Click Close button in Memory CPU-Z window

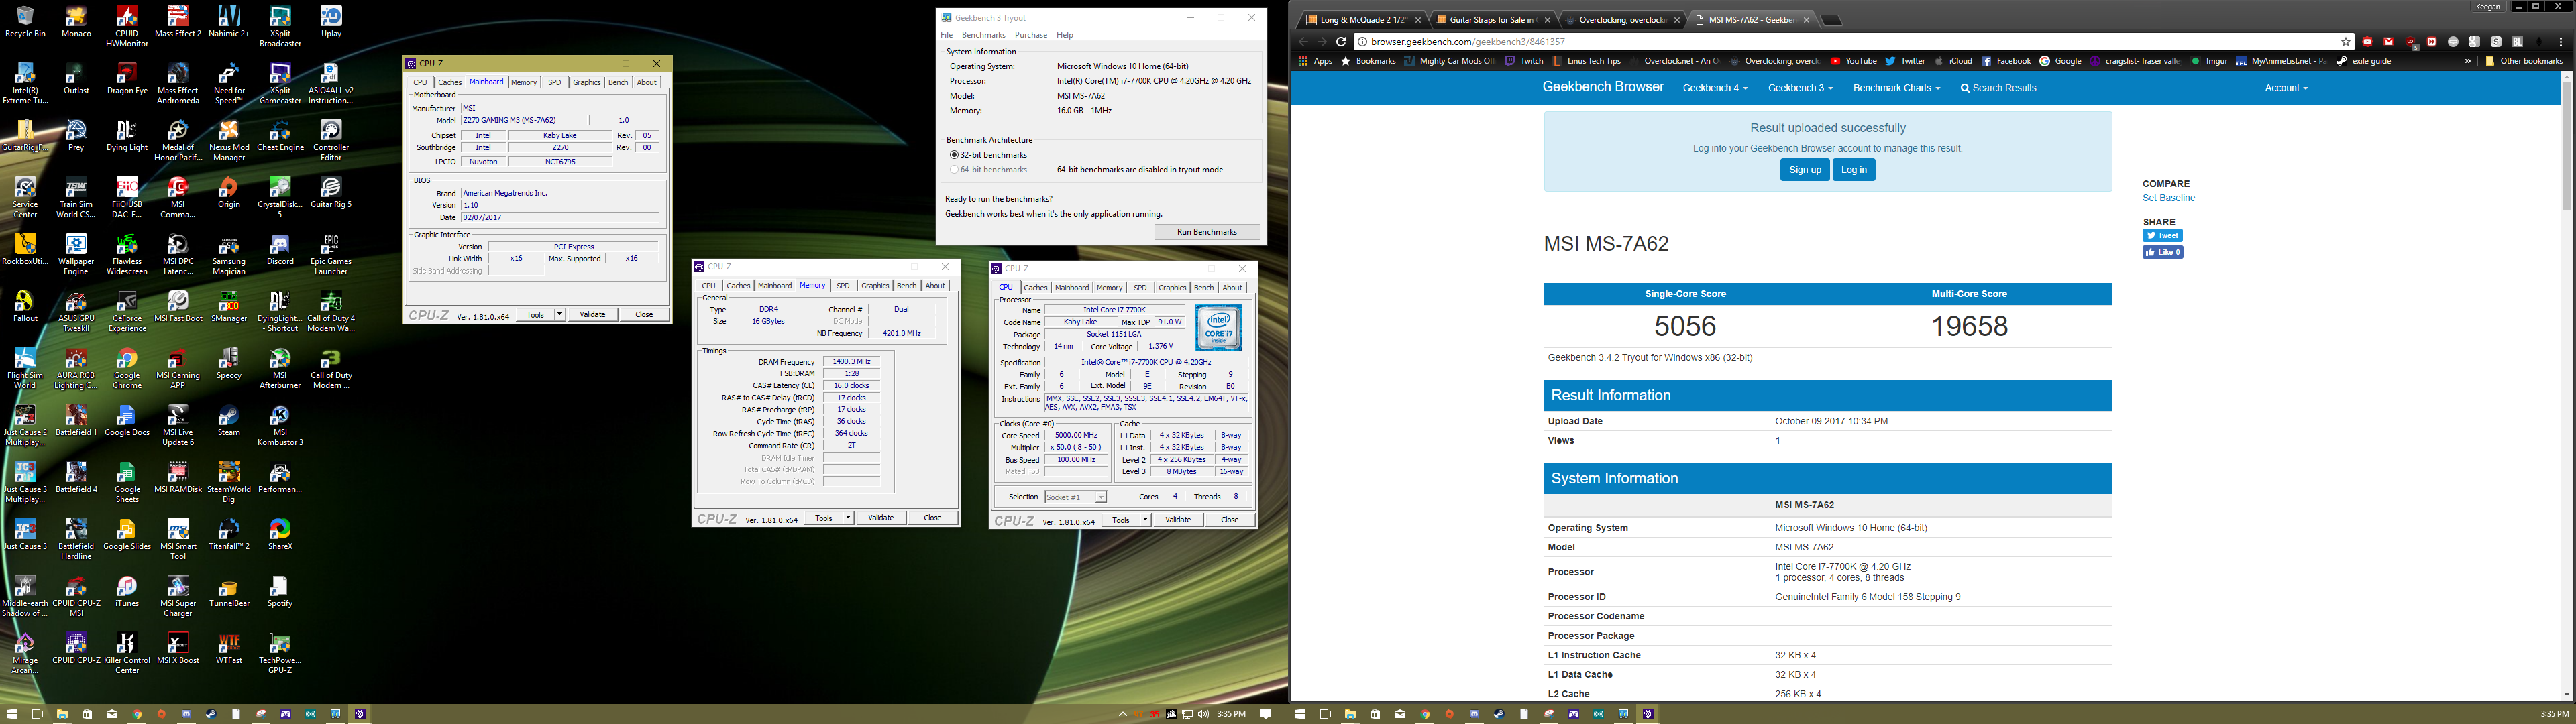(932, 518)
